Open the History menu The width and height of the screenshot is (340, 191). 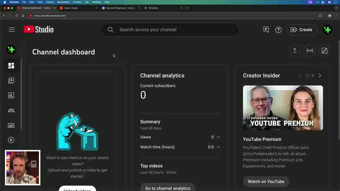(50, 2)
